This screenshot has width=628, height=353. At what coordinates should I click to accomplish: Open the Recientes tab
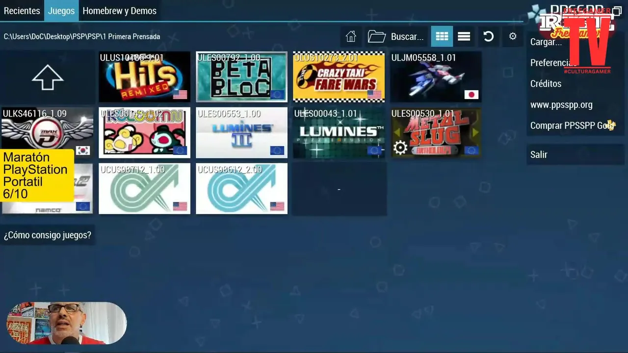(x=22, y=11)
